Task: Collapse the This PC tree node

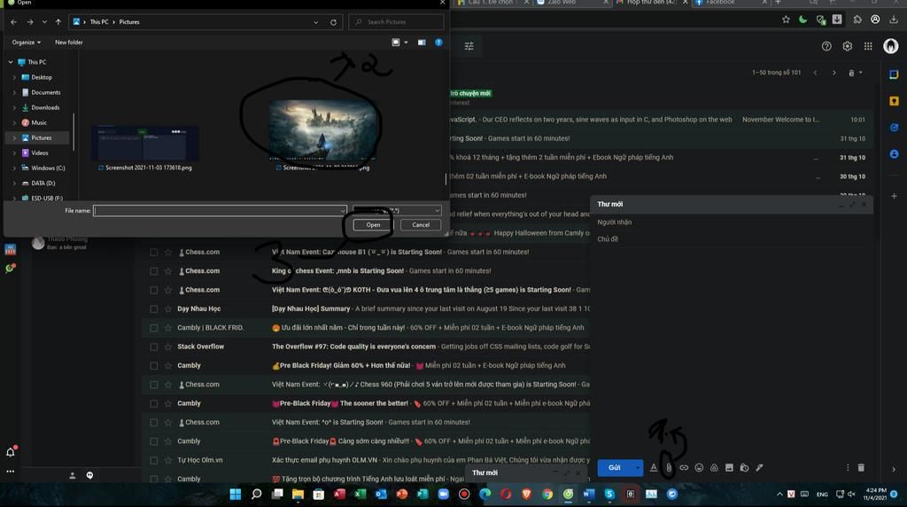Action: click(x=11, y=62)
